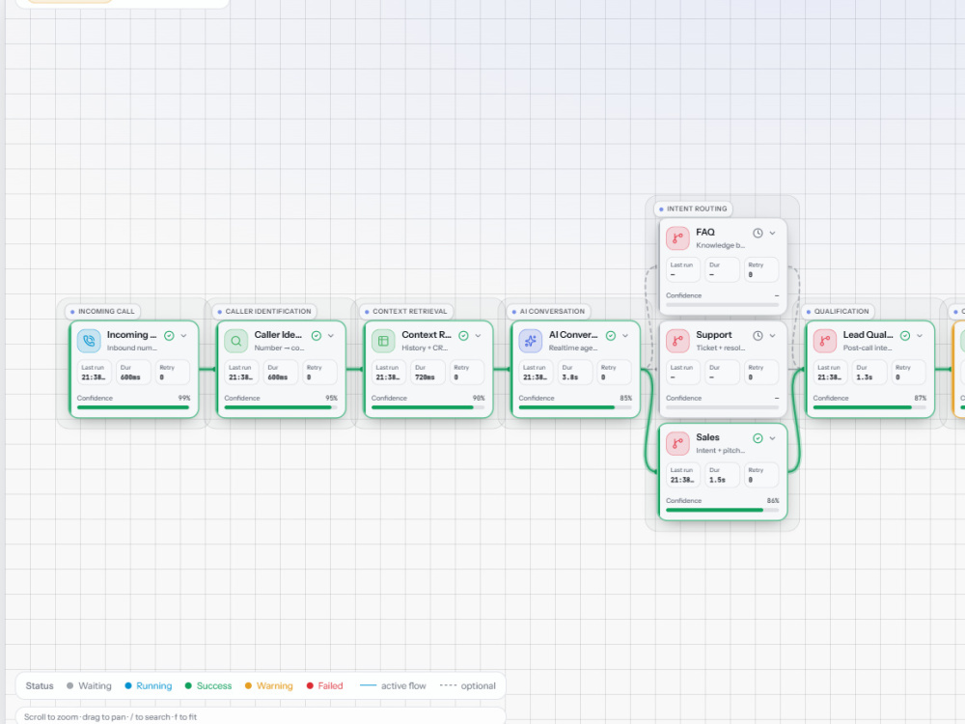
Task: Expand the Context R node chevron
Action: coord(479,336)
